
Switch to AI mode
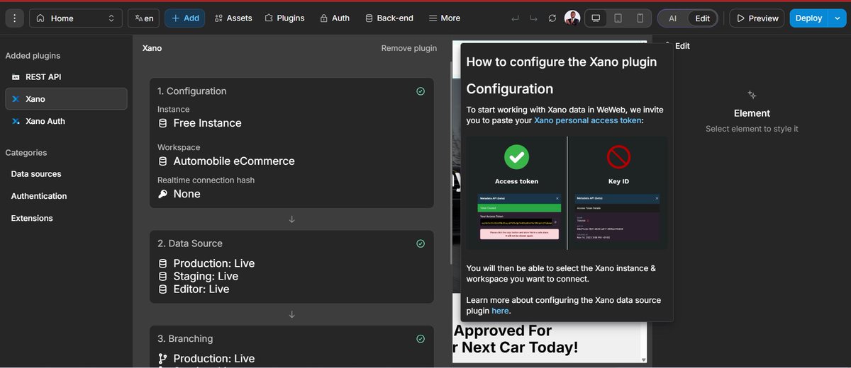coord(672,18)
